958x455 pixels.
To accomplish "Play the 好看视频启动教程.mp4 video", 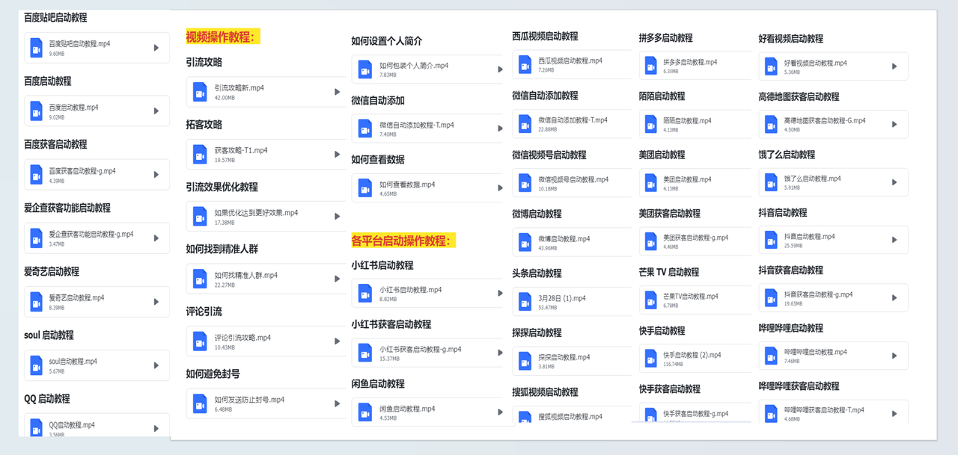I will tap(893, 66).
